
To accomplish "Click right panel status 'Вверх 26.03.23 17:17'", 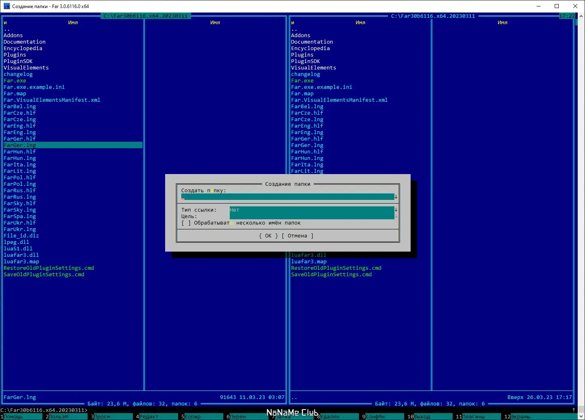I will coord(540,397).
